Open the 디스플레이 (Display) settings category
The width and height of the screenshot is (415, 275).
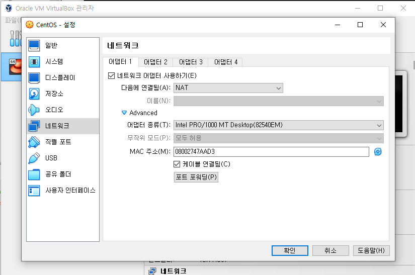pyautogui.click(x=63, y=78)
